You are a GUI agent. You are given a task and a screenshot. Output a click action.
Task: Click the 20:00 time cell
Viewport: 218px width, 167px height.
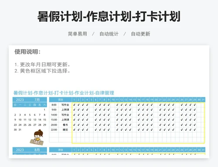pyautogui.click(x=54, y=125)
